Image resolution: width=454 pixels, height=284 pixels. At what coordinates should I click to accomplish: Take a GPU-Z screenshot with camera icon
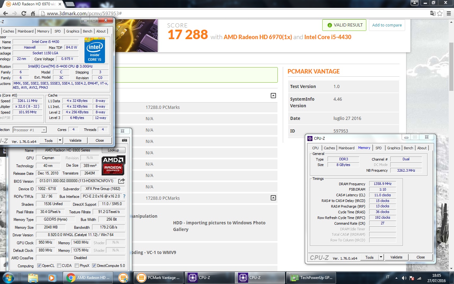[x=125, y=140]
